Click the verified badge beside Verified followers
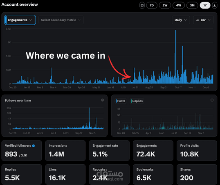 (x=34, y=146)
